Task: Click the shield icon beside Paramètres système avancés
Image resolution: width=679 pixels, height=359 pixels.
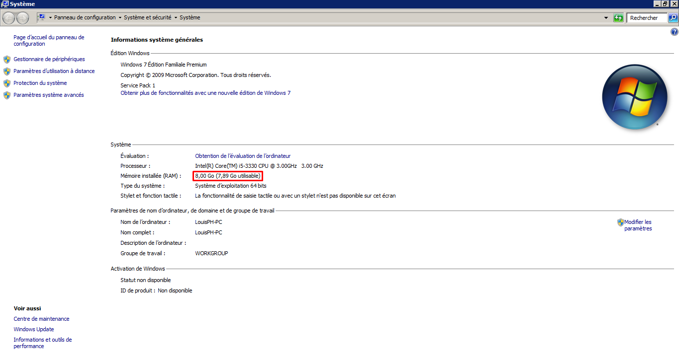Action: coord(7,95)
